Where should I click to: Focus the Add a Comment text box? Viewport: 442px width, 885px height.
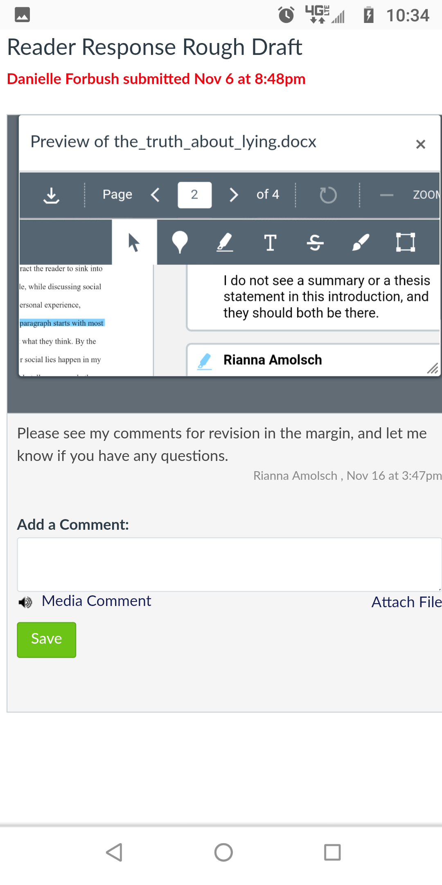tap(229, 565)
